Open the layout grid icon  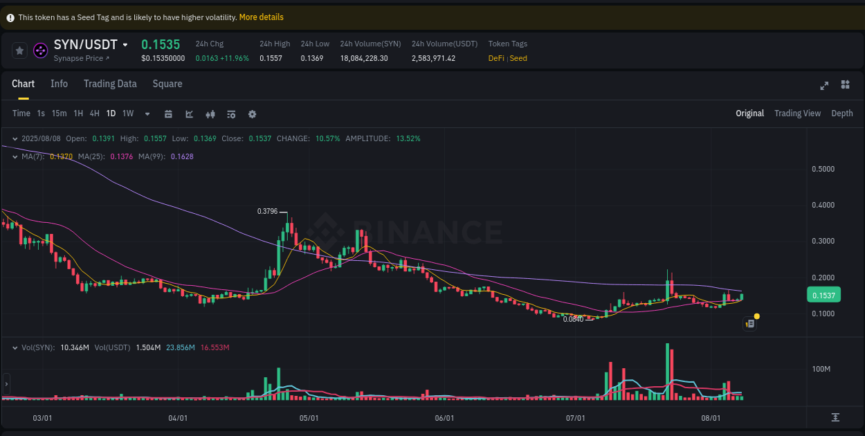click(845, 84)
